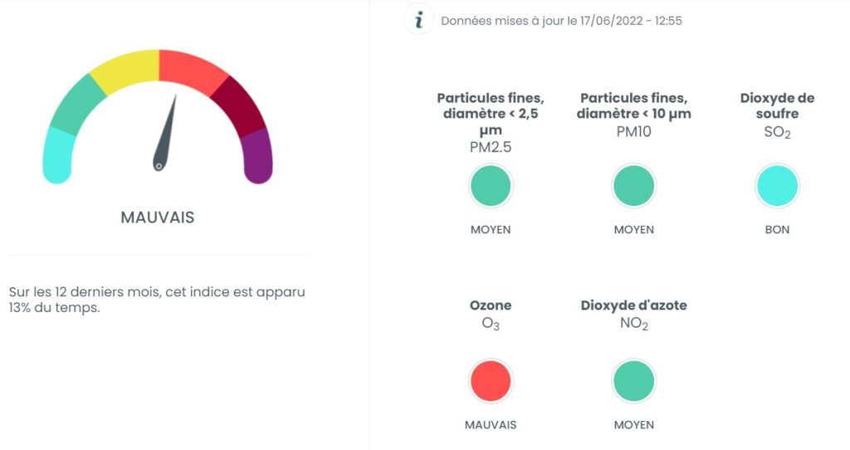The height and width of the screenshot is (450, 850).
Task: Click the MAUVAIS label under the gauge
Action: (x=158, y=218)
